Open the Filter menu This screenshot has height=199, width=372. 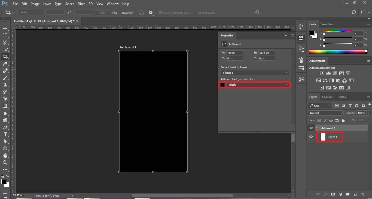(81, 4)
